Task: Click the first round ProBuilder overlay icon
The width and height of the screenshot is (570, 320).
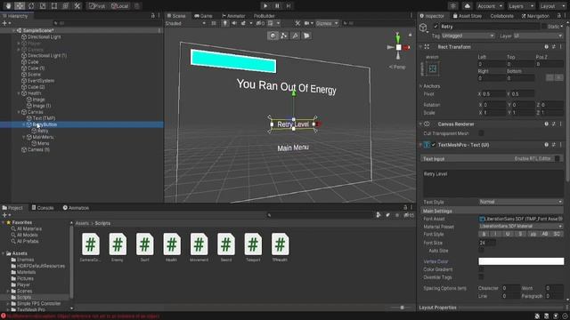Action: click(273, 36)
